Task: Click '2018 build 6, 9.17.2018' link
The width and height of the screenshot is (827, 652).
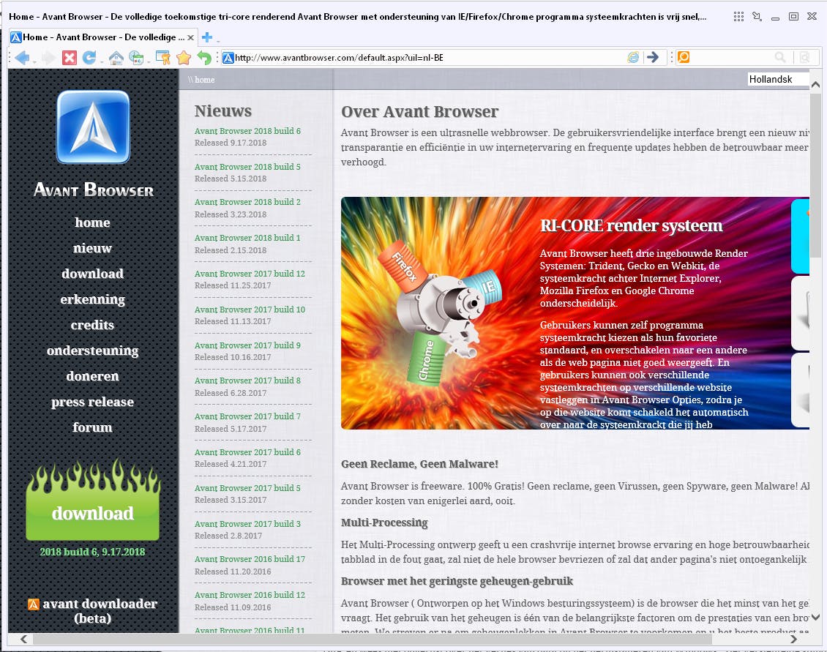Action: click(x=92, y=552)
